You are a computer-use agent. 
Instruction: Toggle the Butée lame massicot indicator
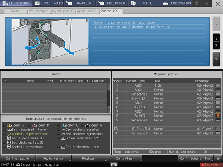pyautogui.click(x=58, y=139)
